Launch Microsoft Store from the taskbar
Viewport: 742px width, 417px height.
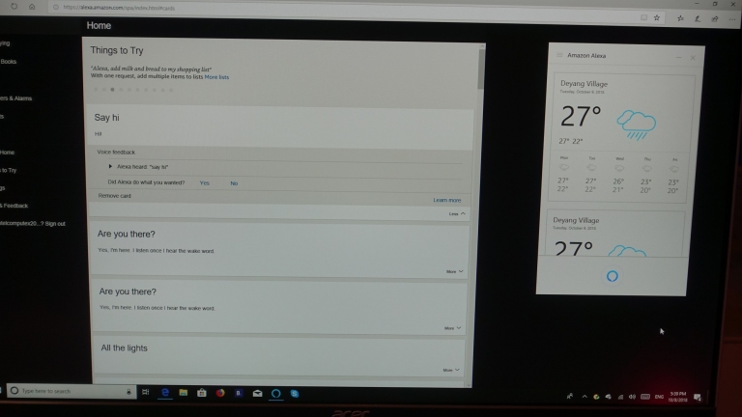tap(202, 393)
